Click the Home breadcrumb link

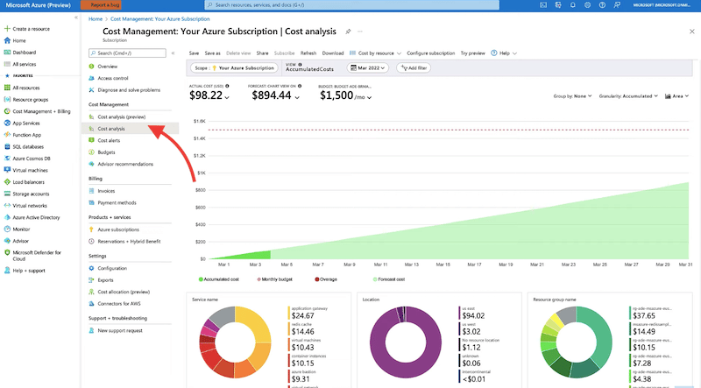(x=96, y=18)
